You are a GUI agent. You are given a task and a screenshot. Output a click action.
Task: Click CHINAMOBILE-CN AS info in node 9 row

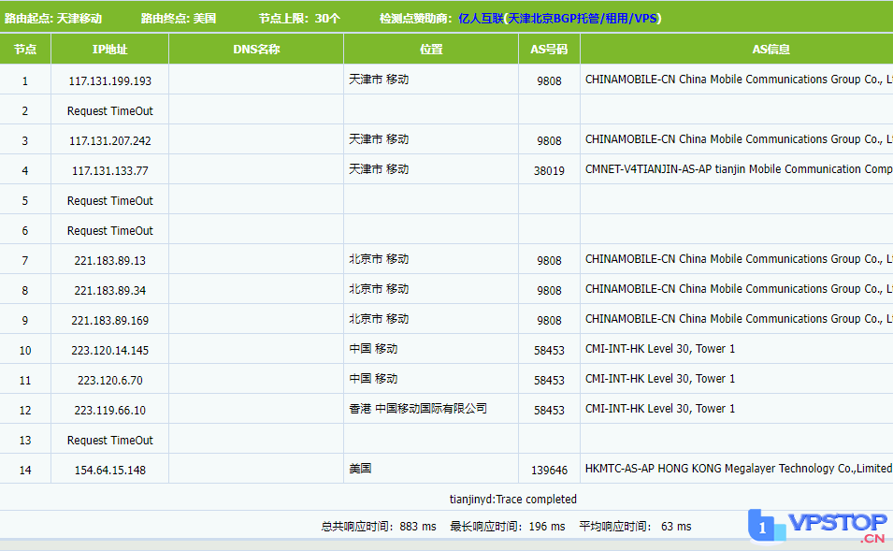tap(739, 318)
